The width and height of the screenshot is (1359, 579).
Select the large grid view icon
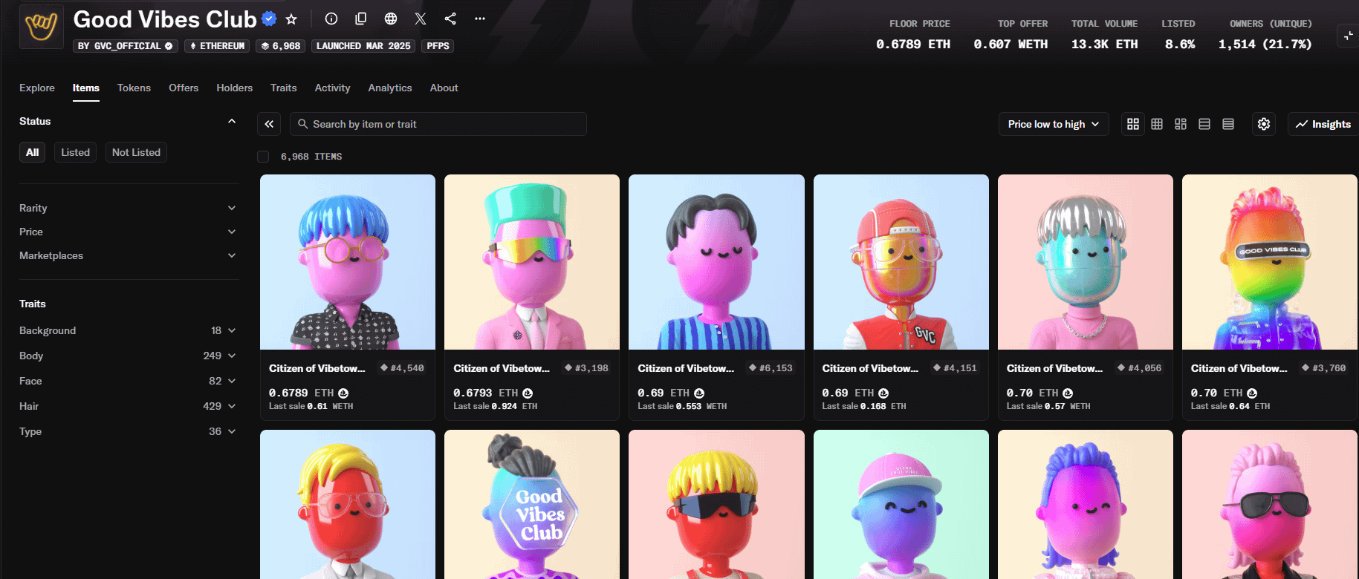[1133, 124]
